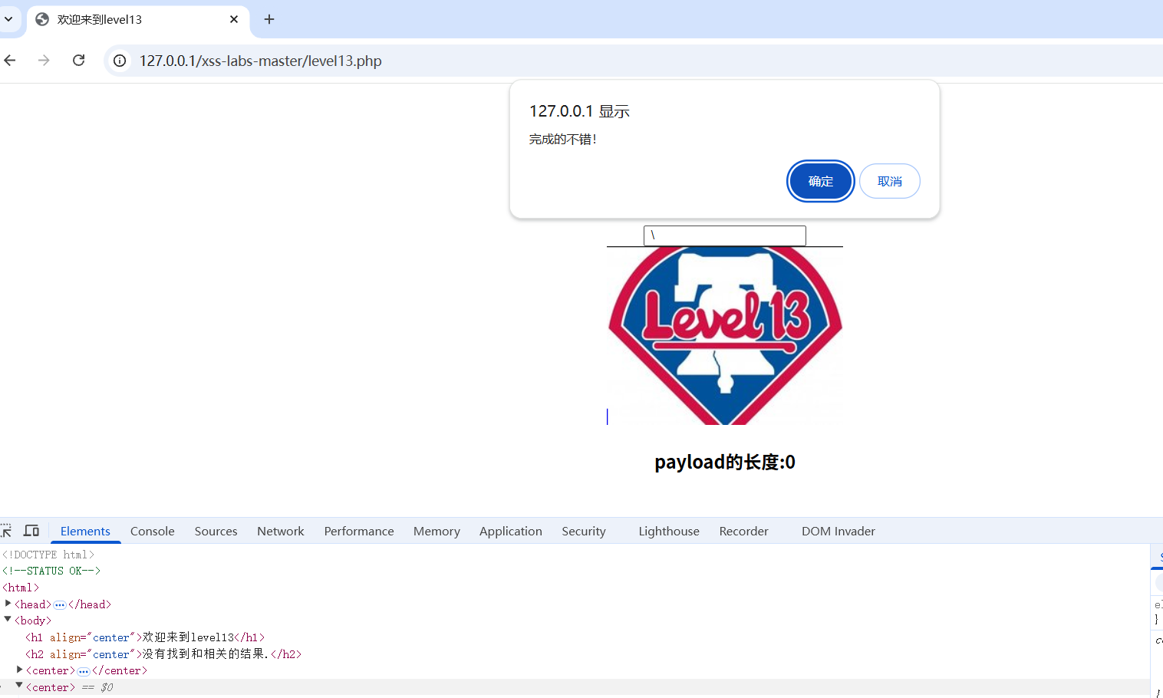Open site information icon in address bar
1163x698 pixels.
120,61
